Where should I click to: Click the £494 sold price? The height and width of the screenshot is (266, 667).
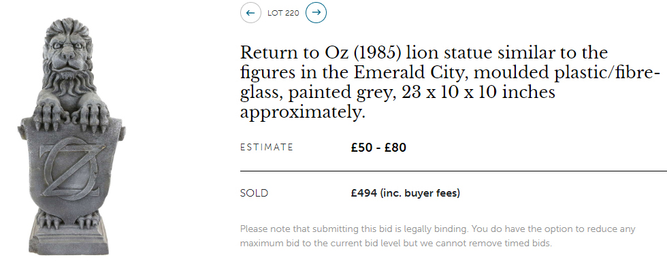(x=364, y=193)
